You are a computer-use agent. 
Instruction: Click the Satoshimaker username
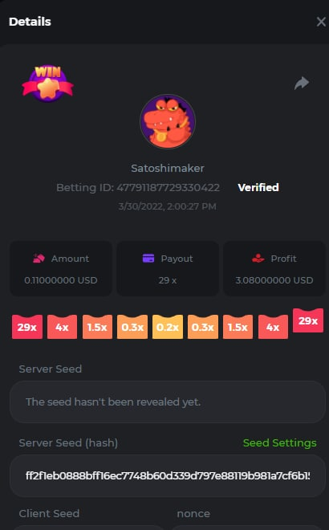pyautogui.click(x=168, y=169)
